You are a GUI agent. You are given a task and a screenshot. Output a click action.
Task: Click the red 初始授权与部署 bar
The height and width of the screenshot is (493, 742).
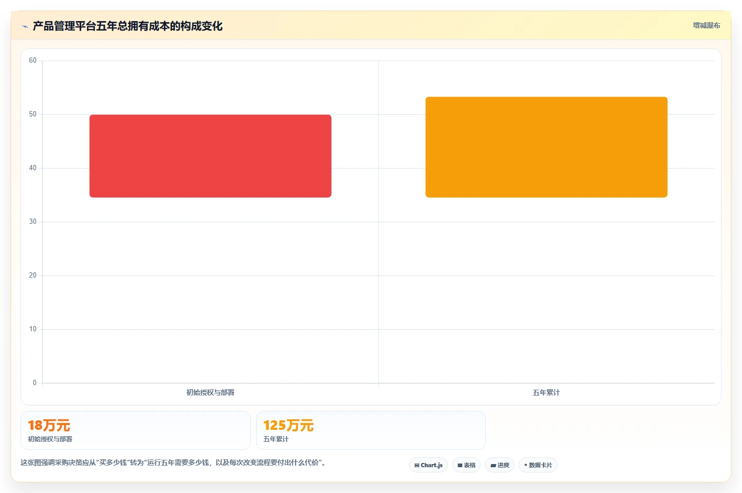(210, 156)
